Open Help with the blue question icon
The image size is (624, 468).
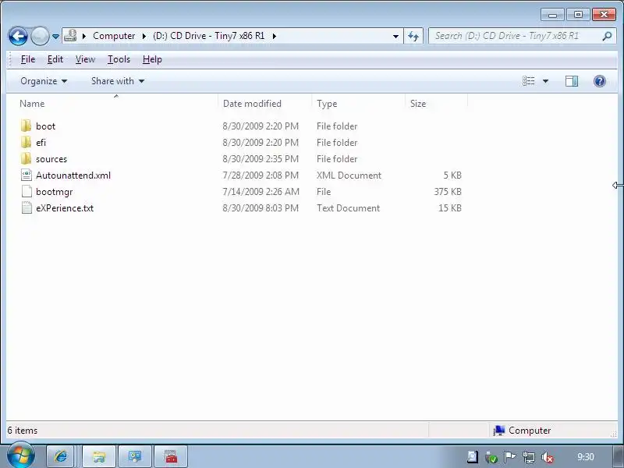(x=599, y=81)
